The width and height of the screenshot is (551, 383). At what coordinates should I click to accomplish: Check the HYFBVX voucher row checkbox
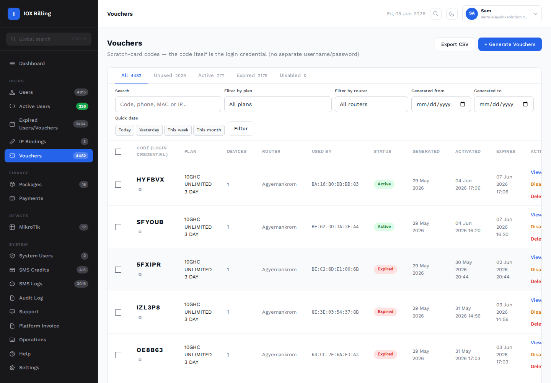pyautogui.click(x=118, y=185)
